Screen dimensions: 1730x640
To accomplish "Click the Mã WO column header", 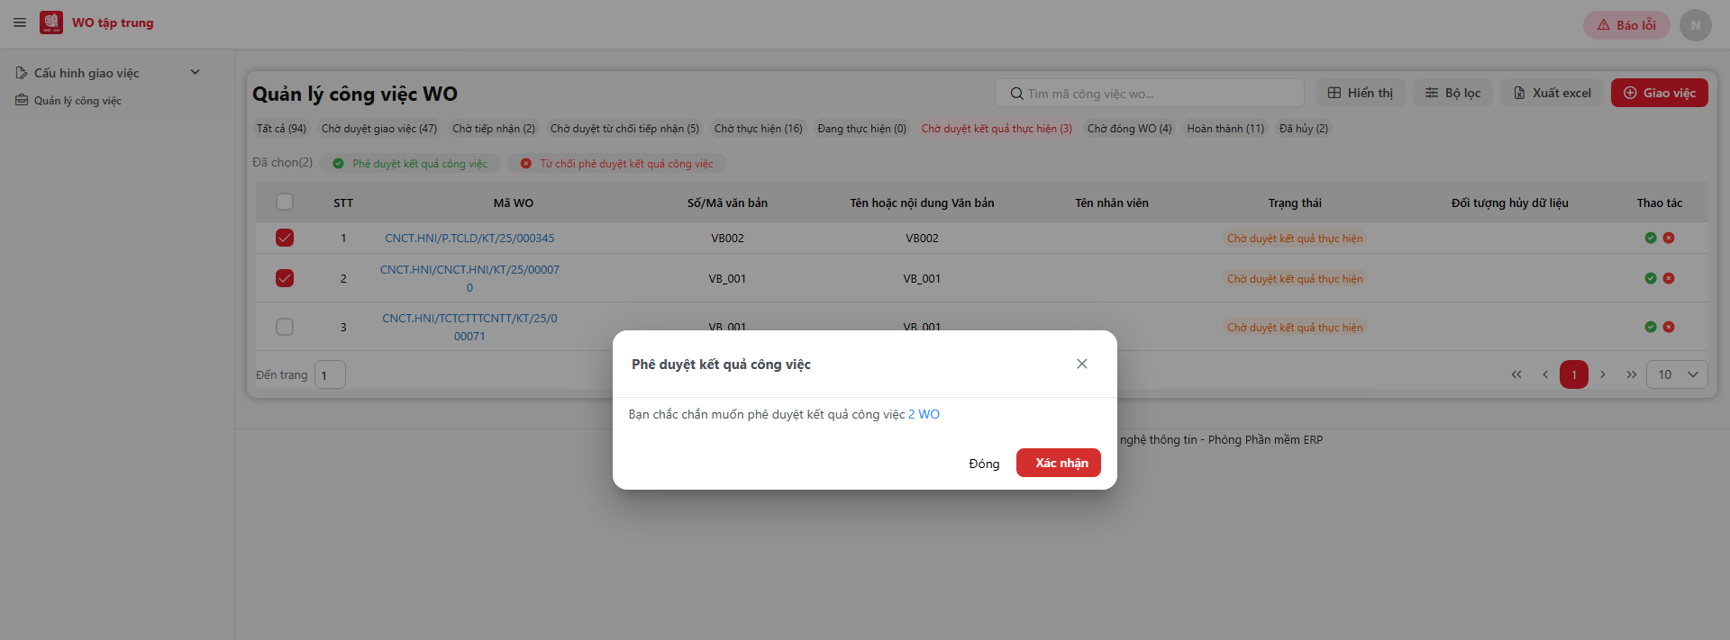I will coord(514,203).
